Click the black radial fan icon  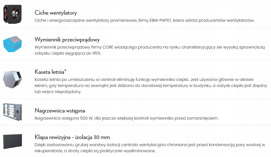[12, 14]
